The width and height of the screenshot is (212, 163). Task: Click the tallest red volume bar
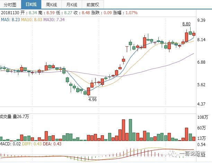click(123, 130)
